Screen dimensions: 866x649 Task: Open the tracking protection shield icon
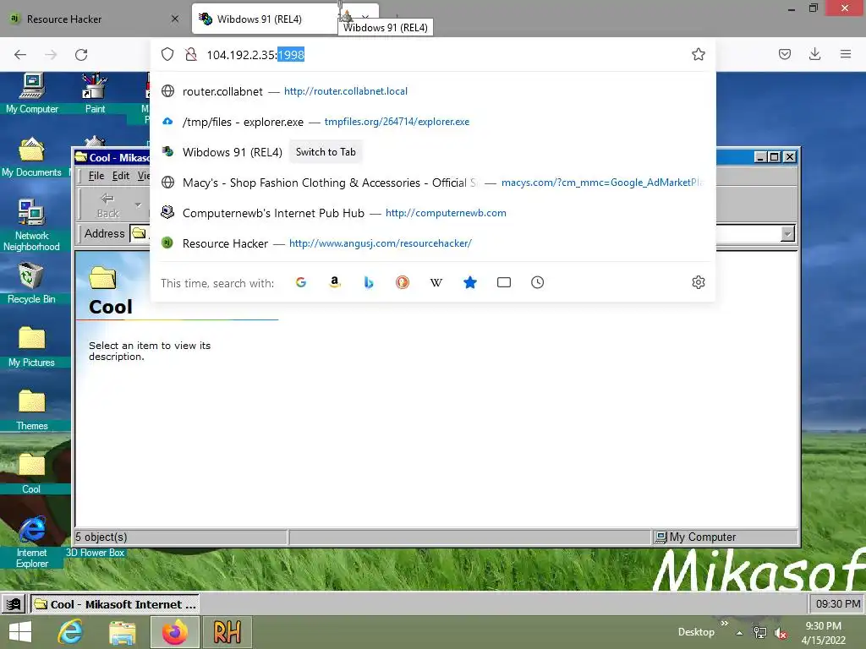point(167,54)
